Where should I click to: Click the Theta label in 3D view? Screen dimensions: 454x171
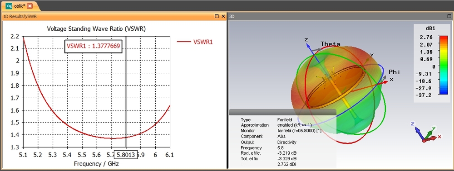point(331,44)
